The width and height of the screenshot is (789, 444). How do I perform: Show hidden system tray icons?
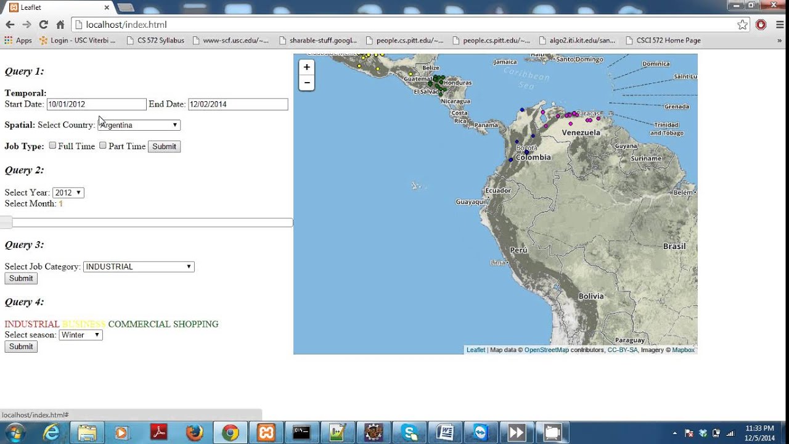pyautogui.click(x=674, y=433)
